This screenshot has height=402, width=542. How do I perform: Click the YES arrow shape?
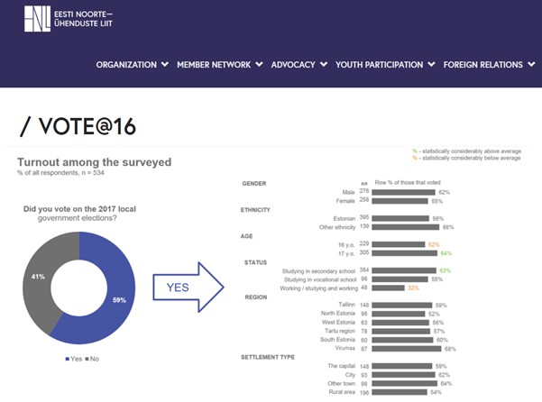tap(185, 288)
